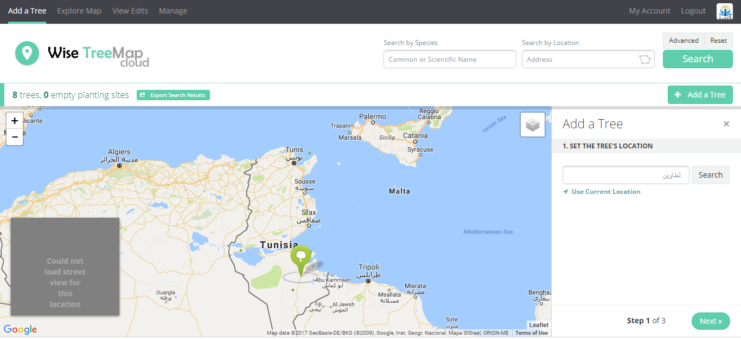Click the Marsala label on the map
The image size is (741, 339).
click(x=350, y=138)
